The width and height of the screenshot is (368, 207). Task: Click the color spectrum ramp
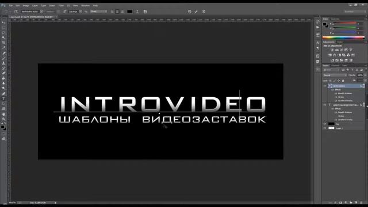[x=343, y=37]
